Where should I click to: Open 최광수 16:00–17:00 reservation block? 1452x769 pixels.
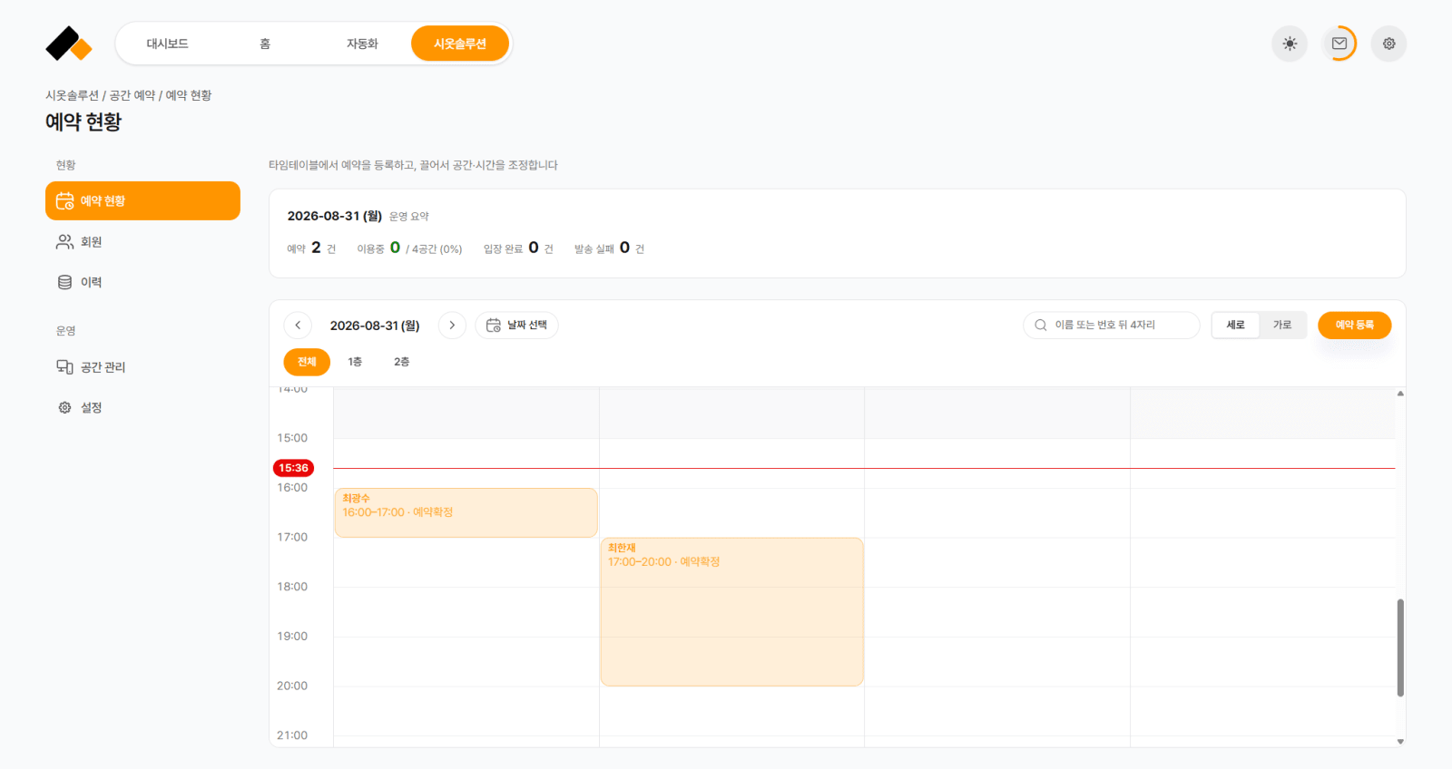(466, 512)
